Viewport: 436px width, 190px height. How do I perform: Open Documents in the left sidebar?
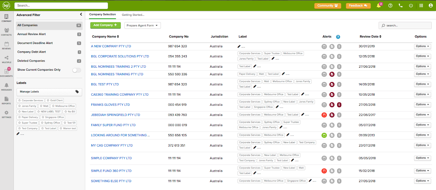tap(6, 73)
